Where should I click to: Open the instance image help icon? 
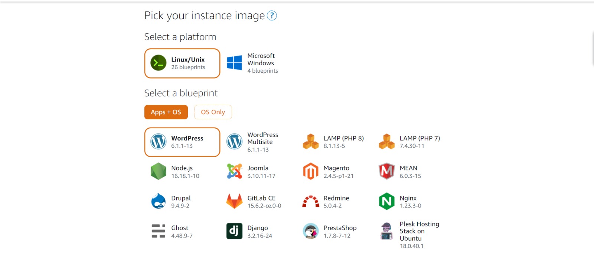click(x=272, y=16)
